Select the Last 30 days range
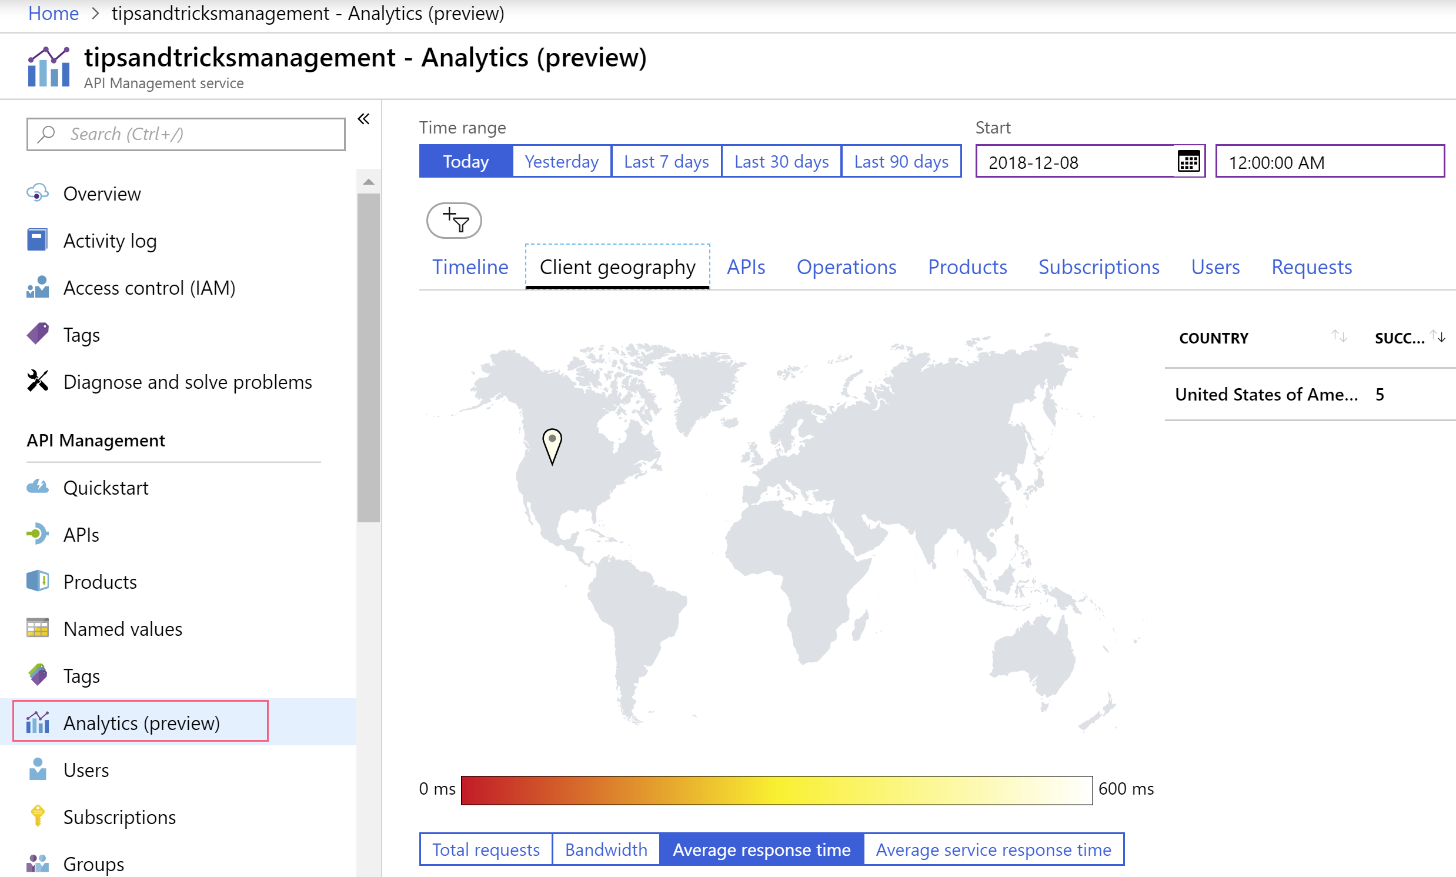Viewport: 1456px width, 877px height. pos(782,161)
